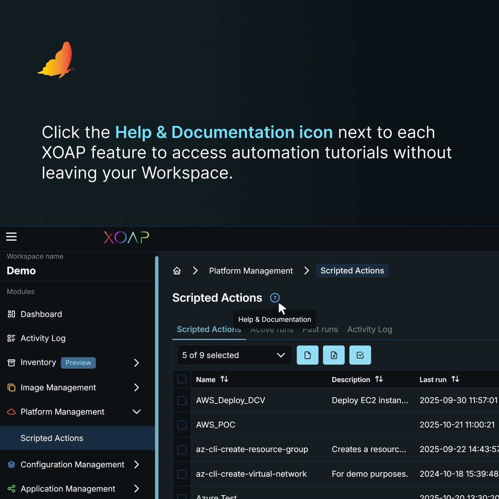Check the az-cli-create-resource-group row checkbox
The image size is (499, 499).
tap(182, 450)
